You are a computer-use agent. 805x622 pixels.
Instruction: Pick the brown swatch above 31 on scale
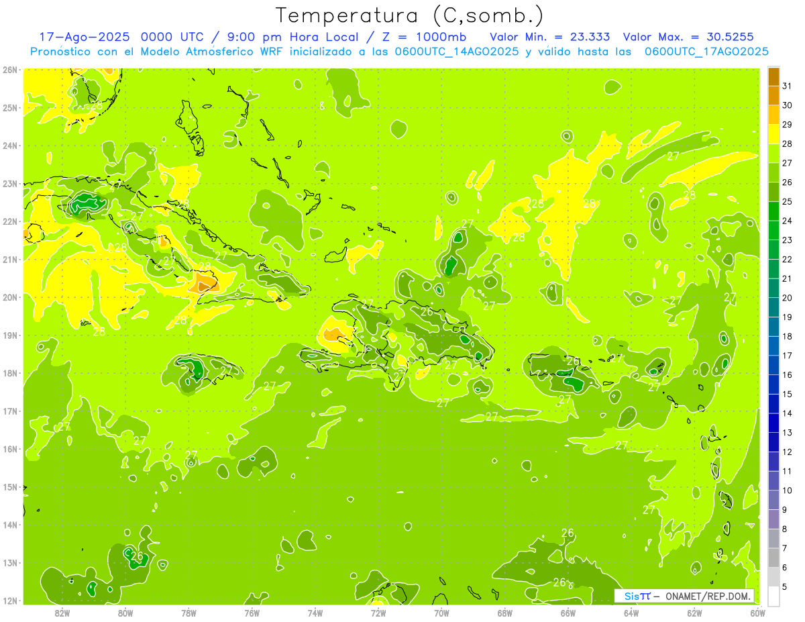(773, 77)
